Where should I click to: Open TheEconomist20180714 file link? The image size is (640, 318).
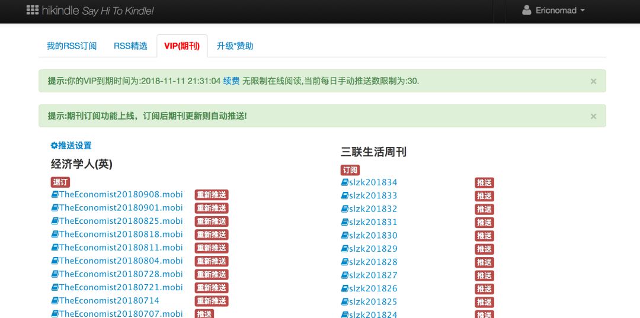(105, 300)
